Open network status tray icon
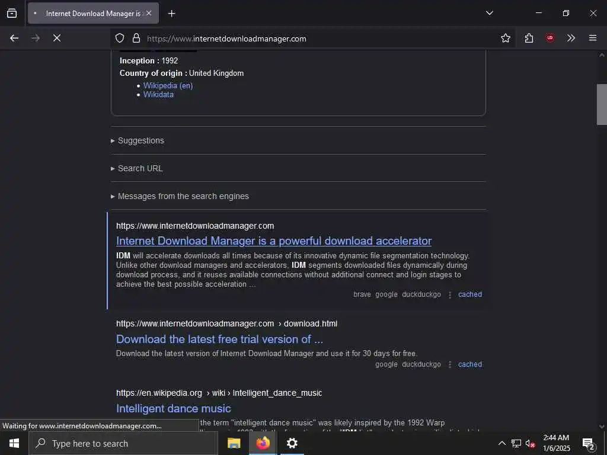This screenshot has height=455, width=607. [516, 443]
